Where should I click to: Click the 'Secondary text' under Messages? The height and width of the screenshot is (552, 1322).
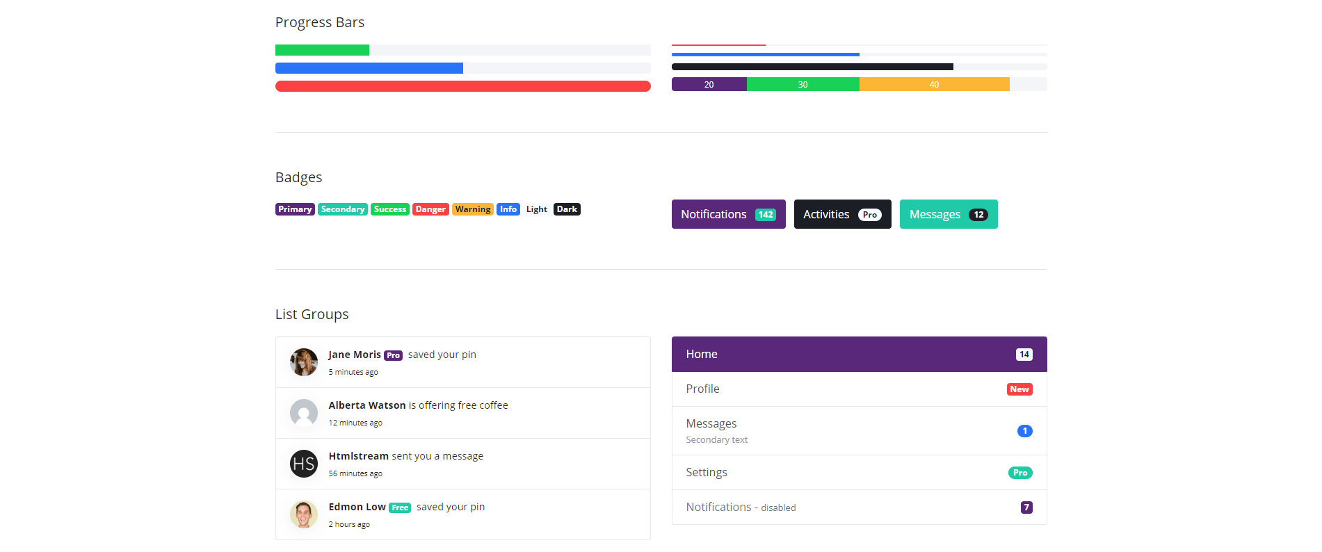[717, 440]
